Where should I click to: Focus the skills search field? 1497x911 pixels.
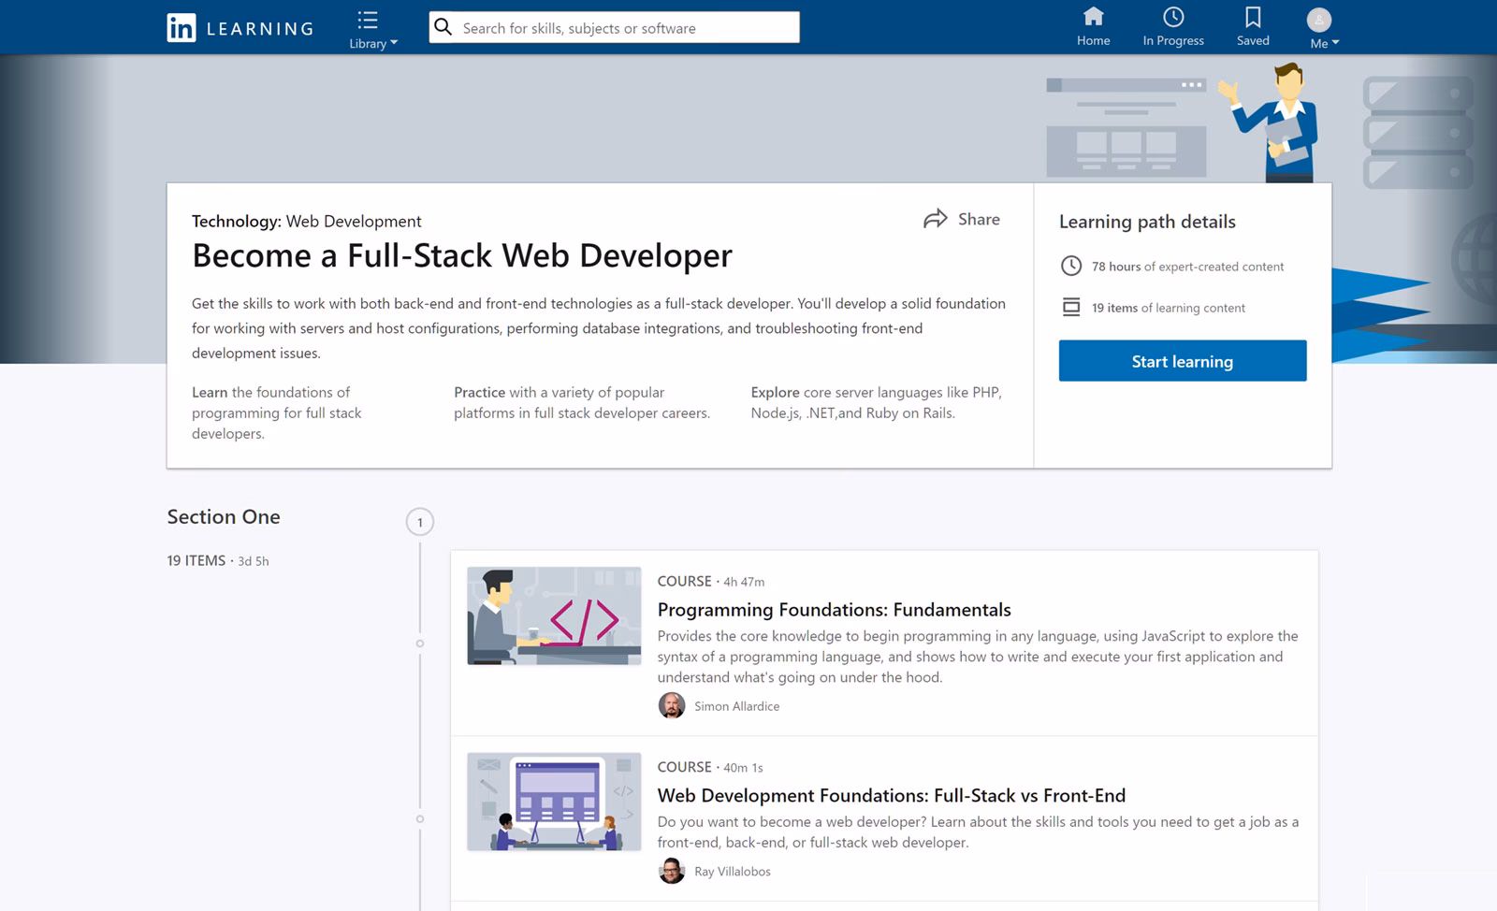[614, 27]
